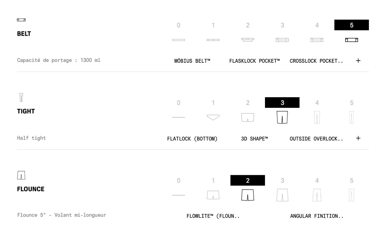Image resolution: width=379 pixels, height=230 pixels.
Task: Select flounce level 3 shorts icon
Action: [282, 195]
